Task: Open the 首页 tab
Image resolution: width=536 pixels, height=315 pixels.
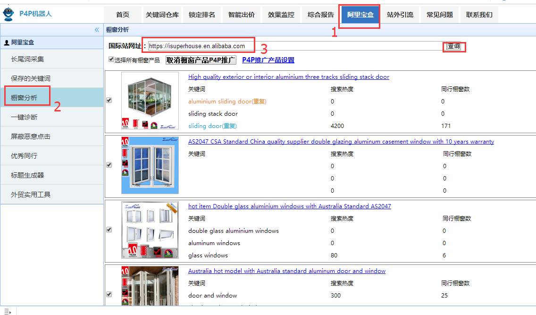Action: pos(123,15)
